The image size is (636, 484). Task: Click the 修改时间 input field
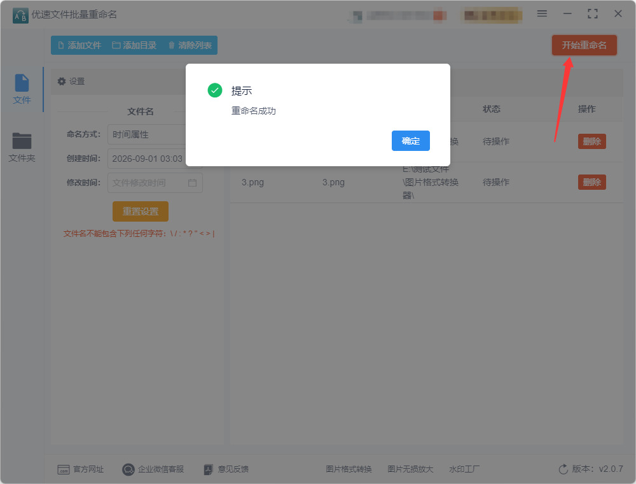pyautogui.click(x=155, y=183)
